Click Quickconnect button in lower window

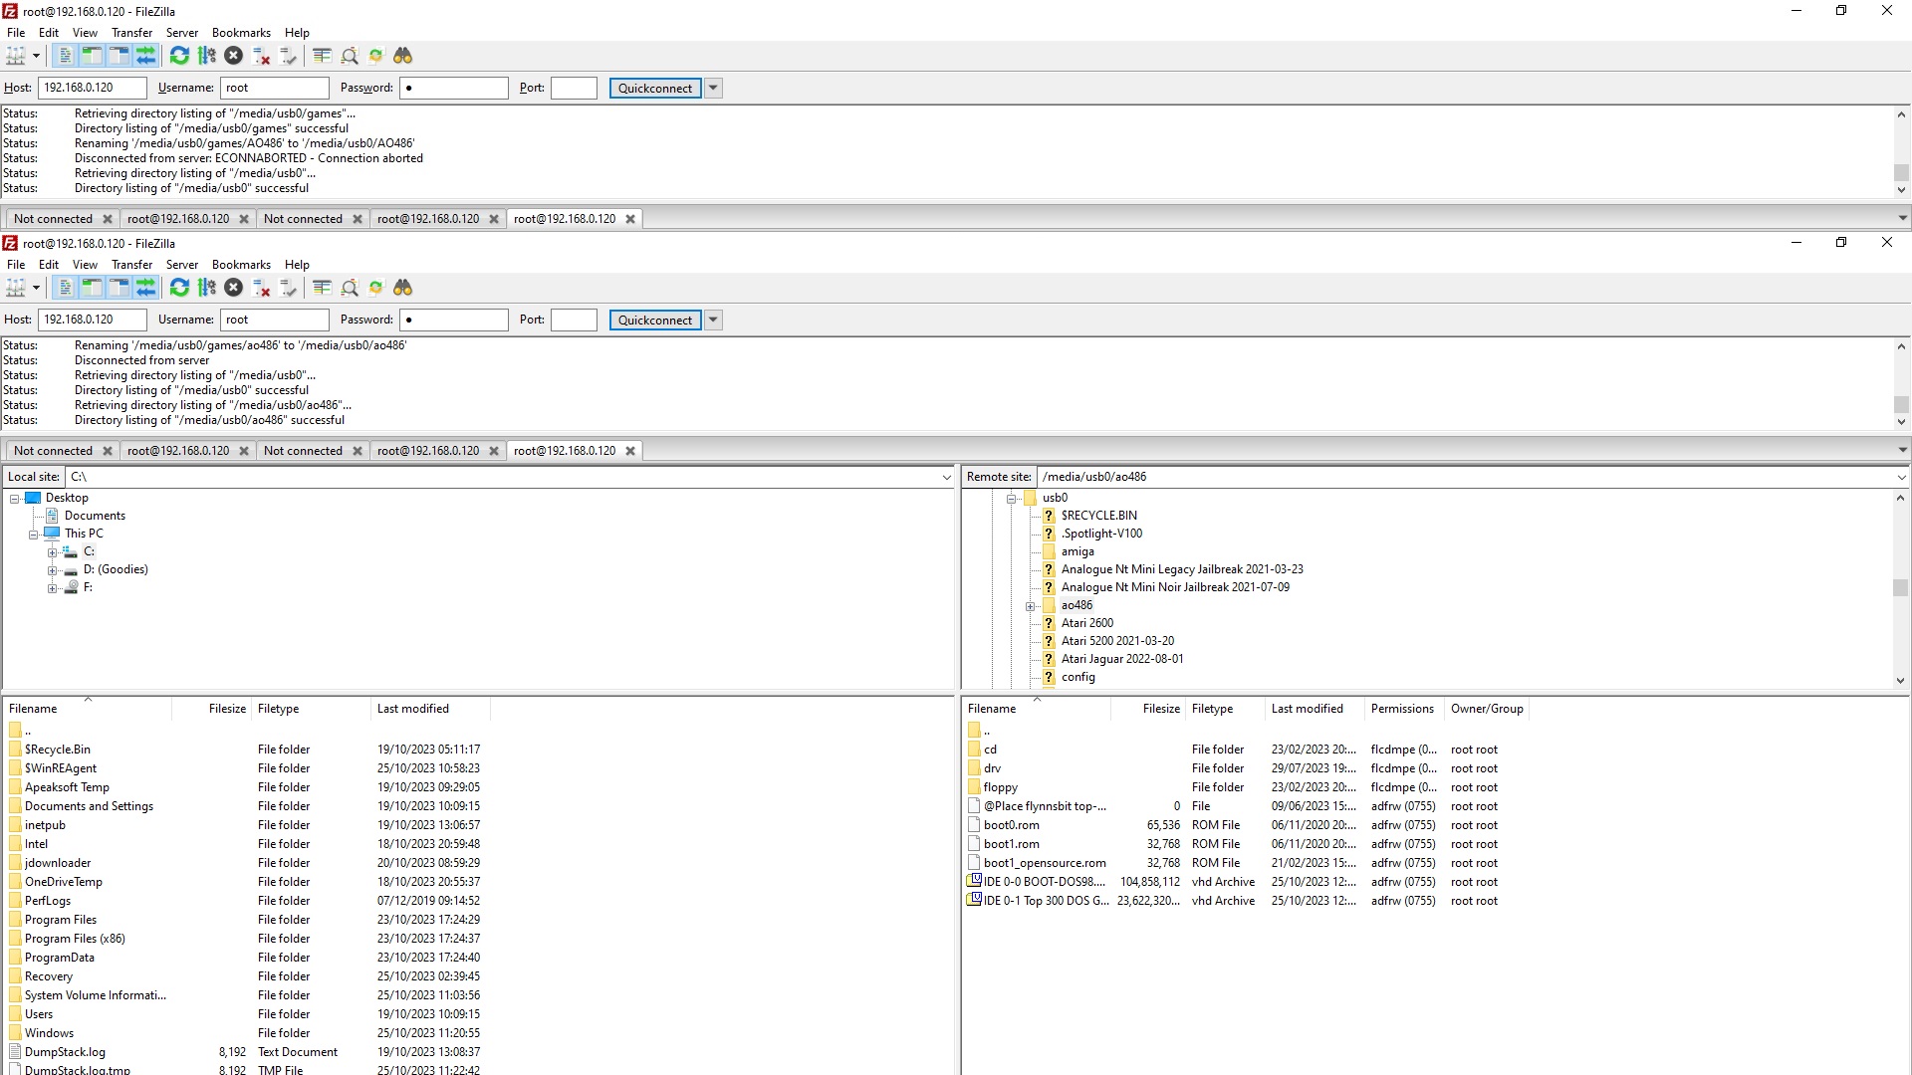click(x=655, y=320)
